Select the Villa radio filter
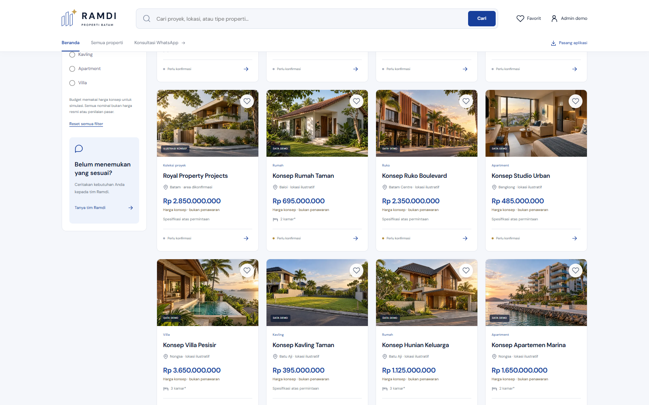Image resolution: width=649 pixels, height=405 pixels. (72, 83)
